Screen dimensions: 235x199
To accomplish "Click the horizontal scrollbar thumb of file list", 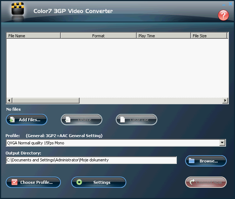I will [46, 100].
